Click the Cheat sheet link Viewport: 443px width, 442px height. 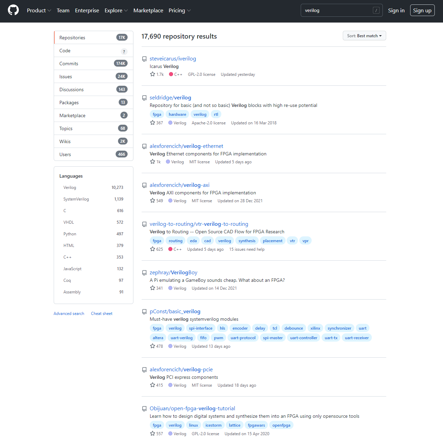pyautogui.click(x=101, y=313)
